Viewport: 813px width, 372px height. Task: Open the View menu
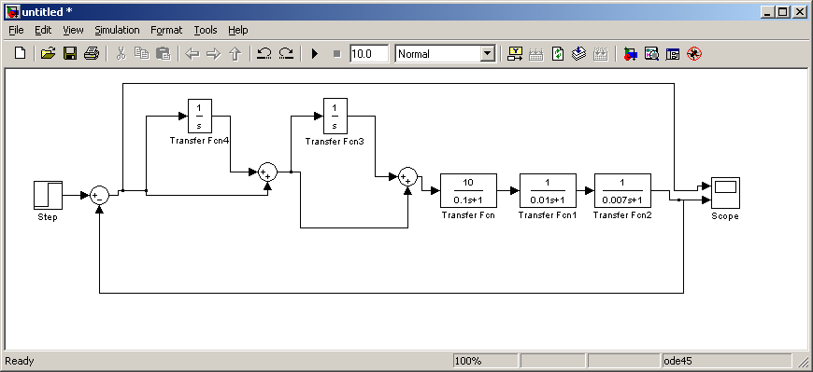click(73, 30)
